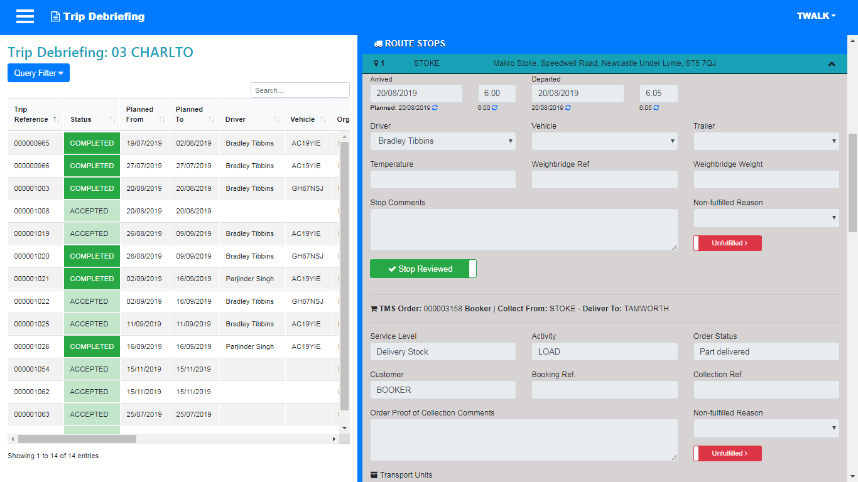Click the Trip Debriefing document icon
The image size is (858, 482).
coord(55,17)
